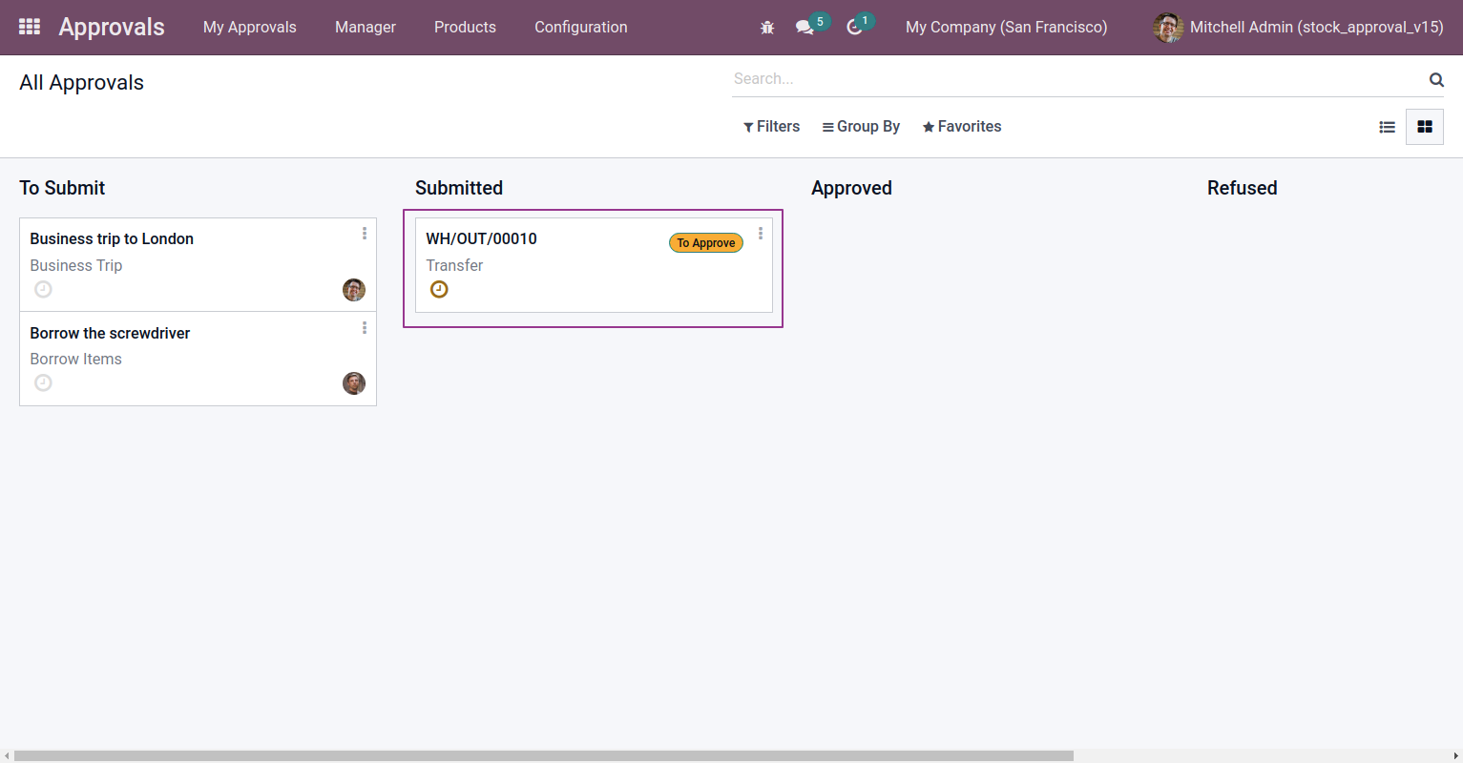Open options menu on Business trip to London card
Image resolution: width=1463 pixels, height=763 pixels.
pyautogui.click(x=365, y=234)
